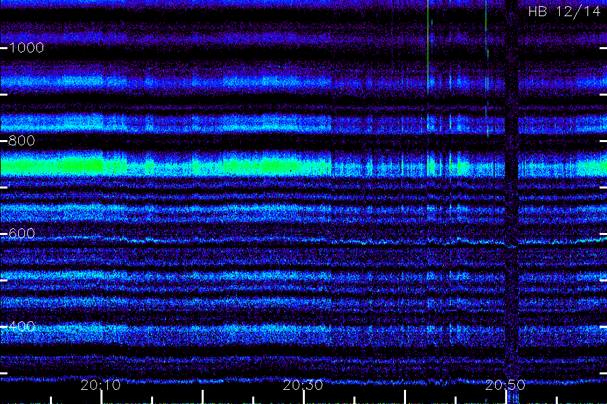Click the 20:30 time axis label

(x=303, y=385)
